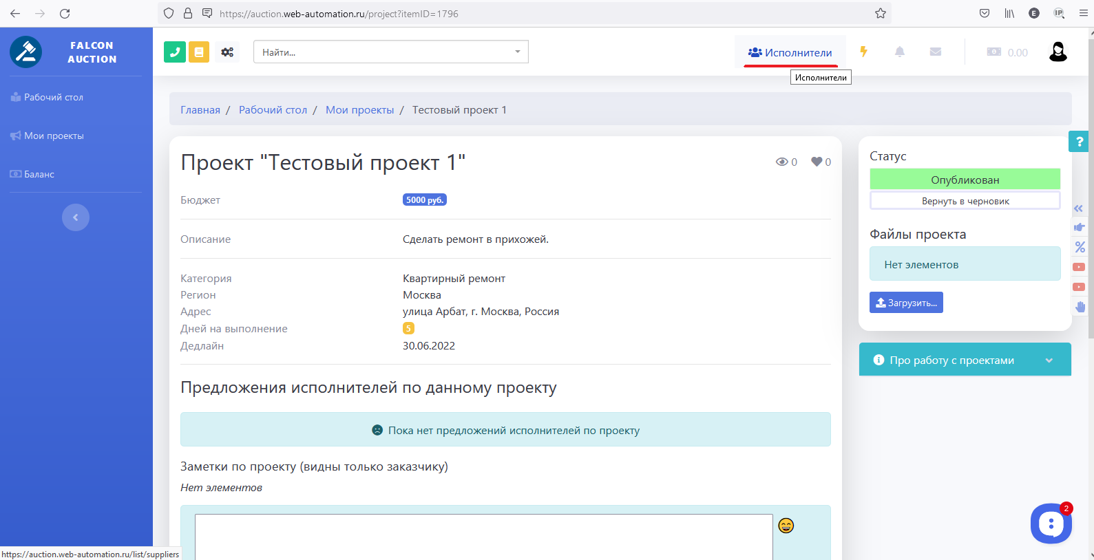
Task: Click into the project notes text area
Action: [x=483, y=537]
